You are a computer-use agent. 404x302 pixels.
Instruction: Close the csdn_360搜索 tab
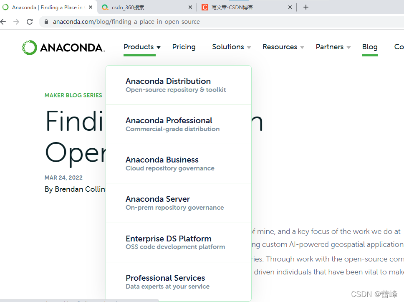[190, 7]
